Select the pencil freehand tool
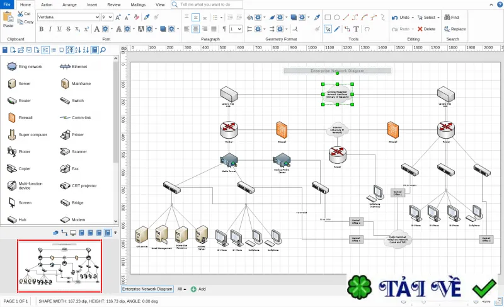This screenshot has width=504, height=307. click(336, 29)
